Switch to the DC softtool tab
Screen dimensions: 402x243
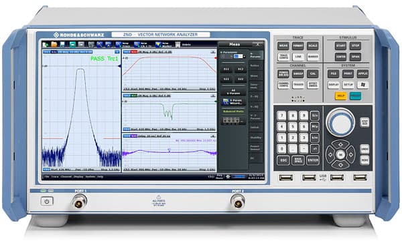pyautogui.click(x=256, y=158)
